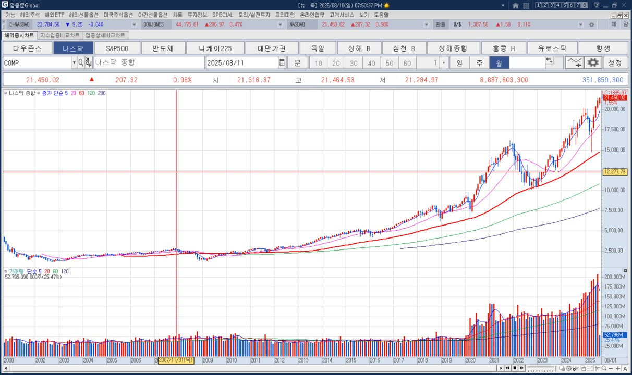Click the chart zoom range slider

click(542, 368)
